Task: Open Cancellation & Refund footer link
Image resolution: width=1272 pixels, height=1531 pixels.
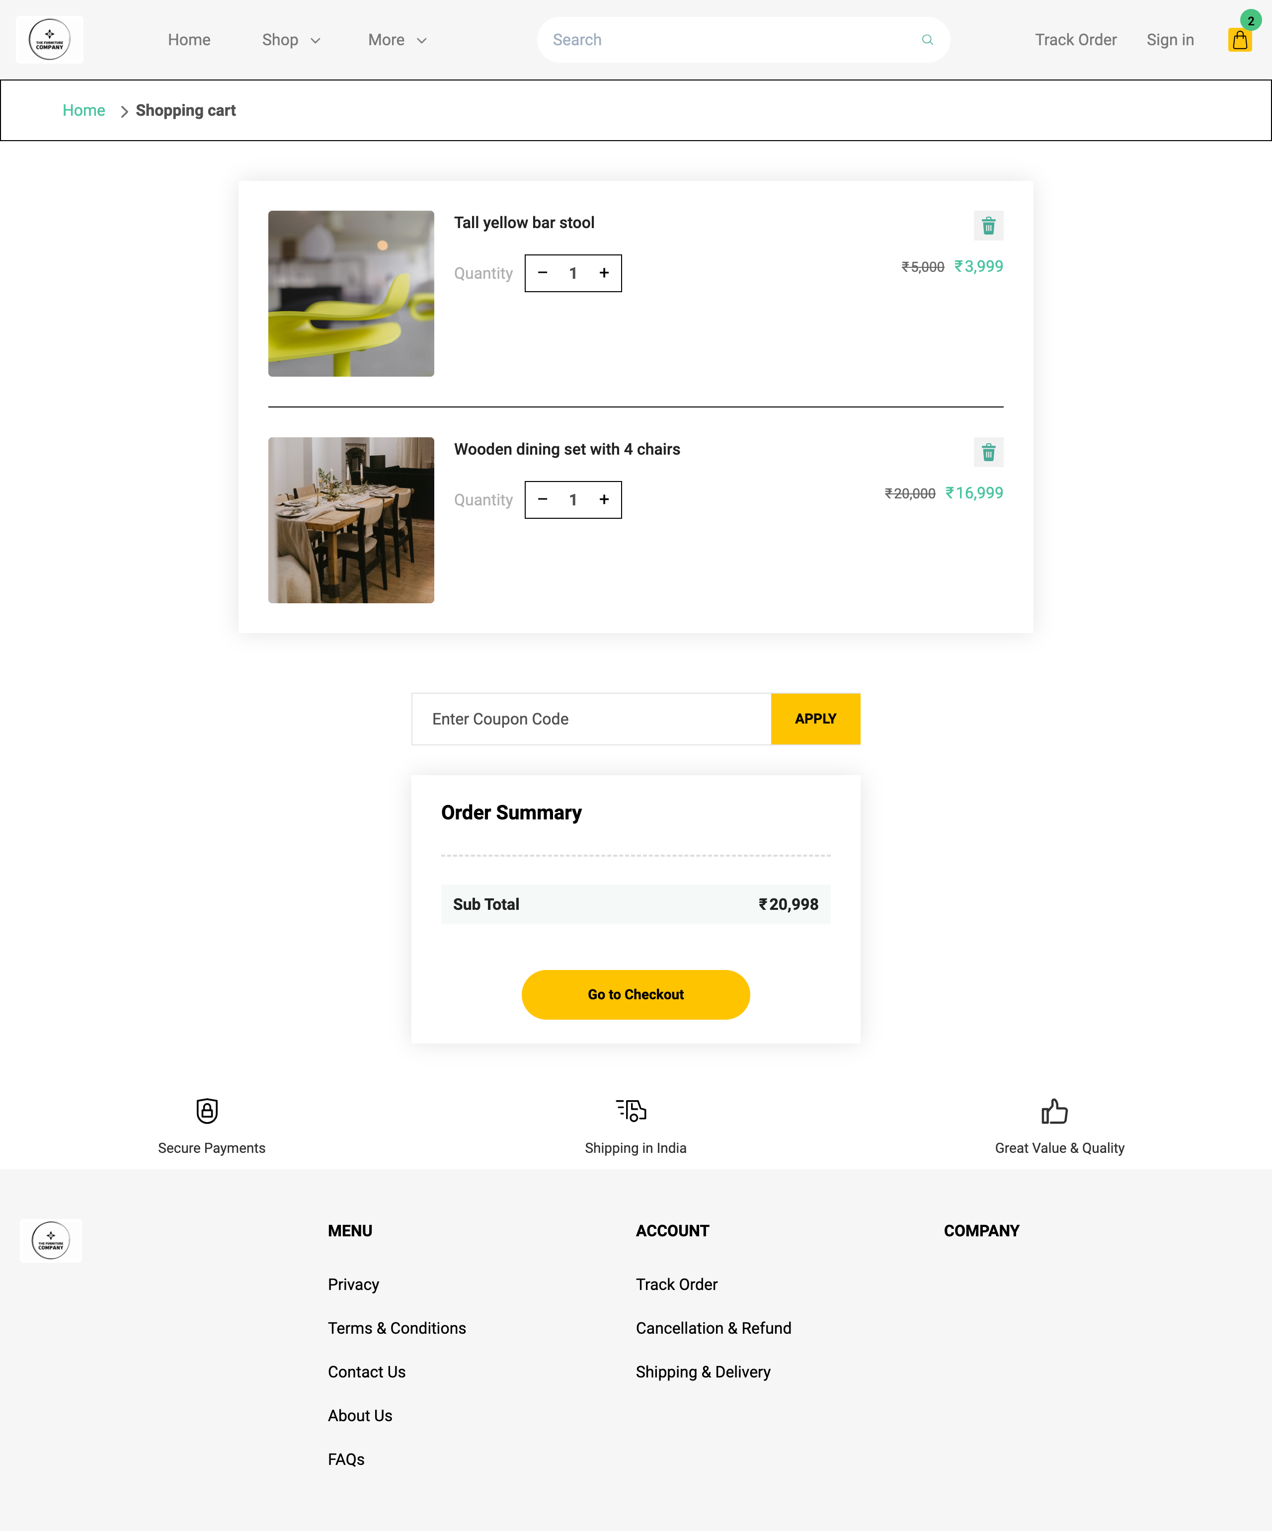Action: tap(713, 1328)
